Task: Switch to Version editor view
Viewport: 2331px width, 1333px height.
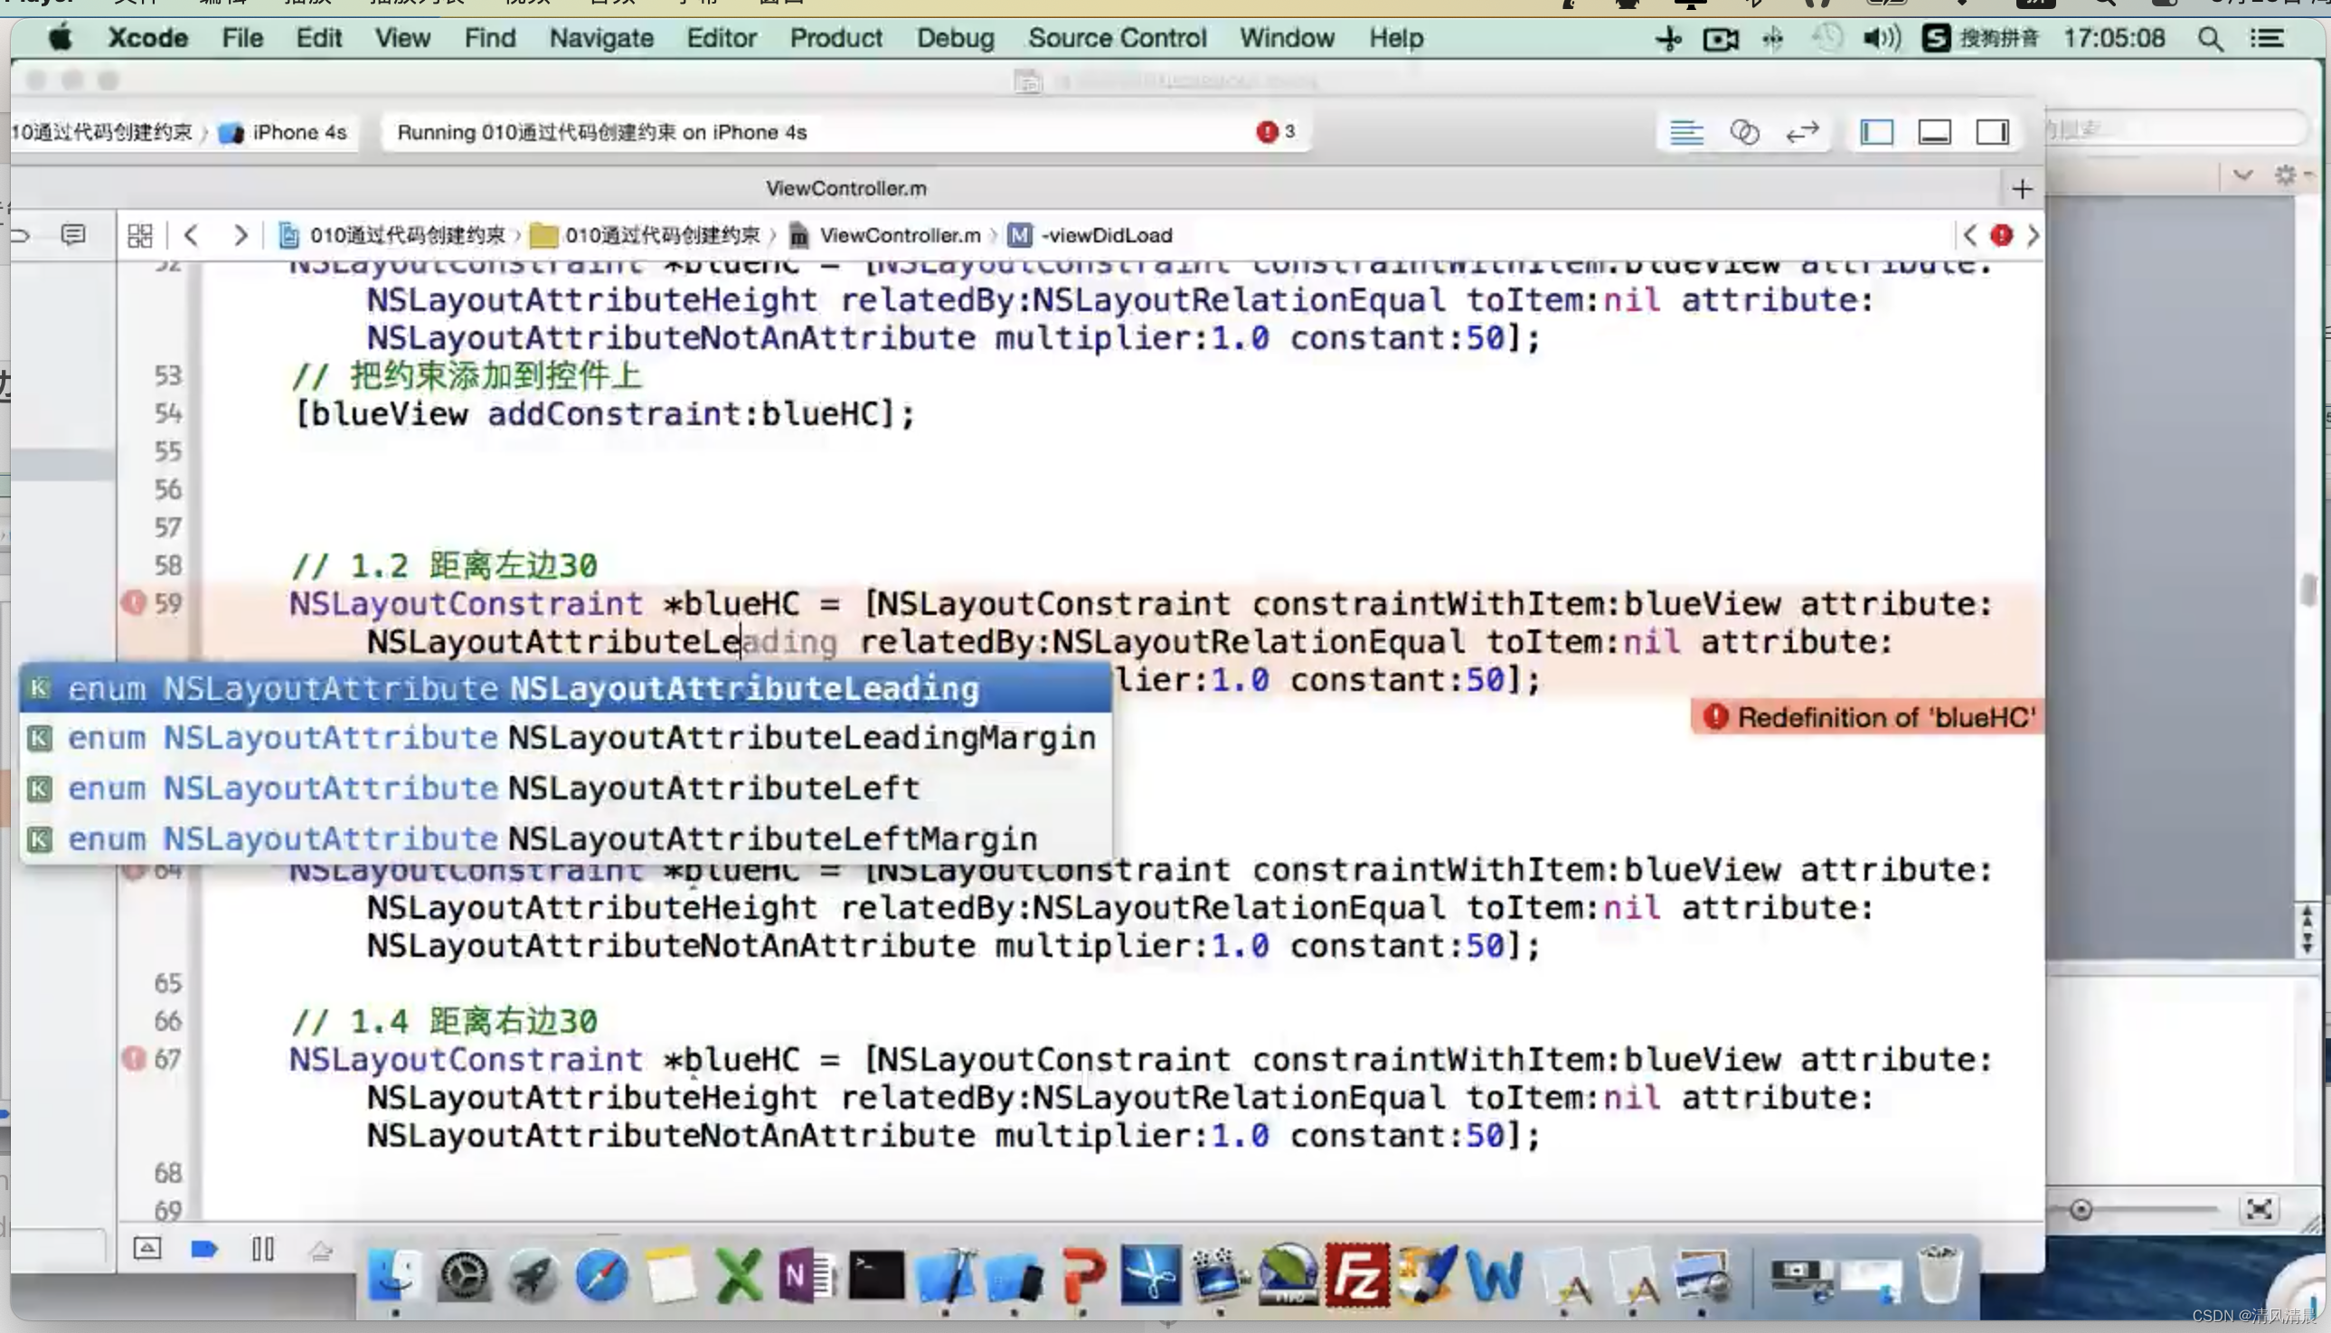Action: tap(1802, 133)
